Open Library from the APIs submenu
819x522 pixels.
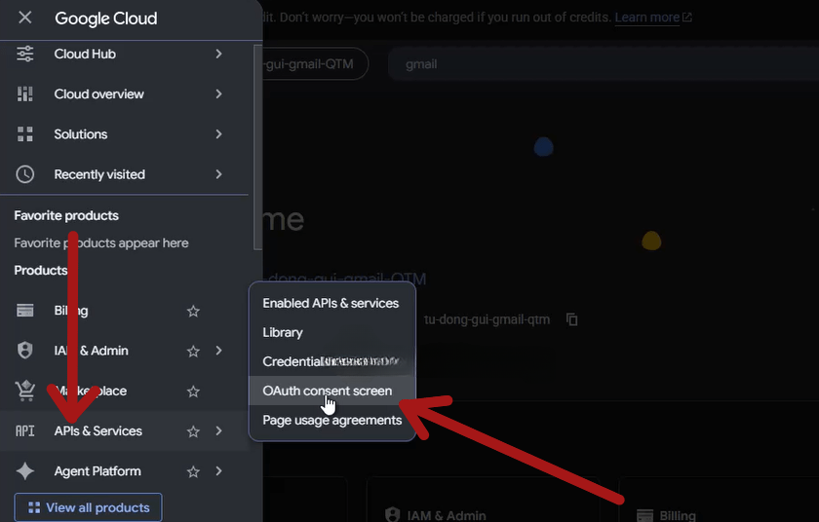click(x=331, y=332)
